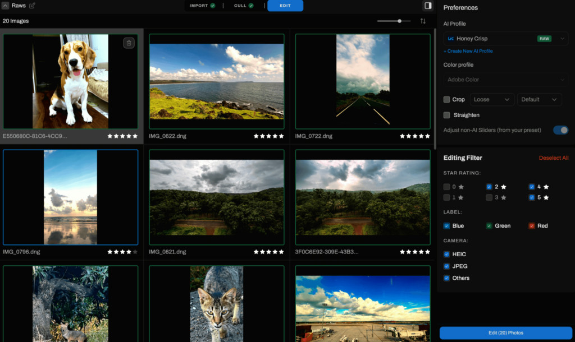Enable the Crop checkbox
This screenshot has width=575, height=342.
pyautogui.click(x=446, y=99)
